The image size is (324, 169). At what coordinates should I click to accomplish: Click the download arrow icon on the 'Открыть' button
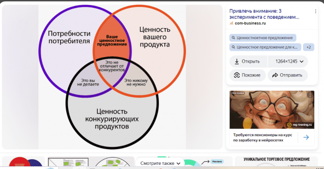click(237, 61)
